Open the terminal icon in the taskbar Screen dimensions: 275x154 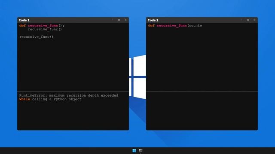(x=141, y=151)
